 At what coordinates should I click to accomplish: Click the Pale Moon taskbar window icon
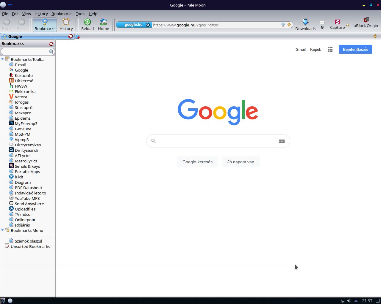10,300
